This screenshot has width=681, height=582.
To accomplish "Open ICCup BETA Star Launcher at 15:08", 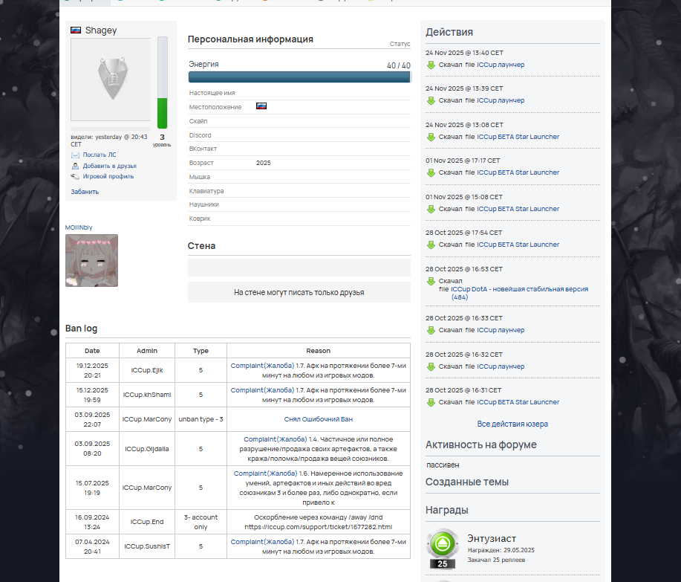I will [x=518, y=209].
